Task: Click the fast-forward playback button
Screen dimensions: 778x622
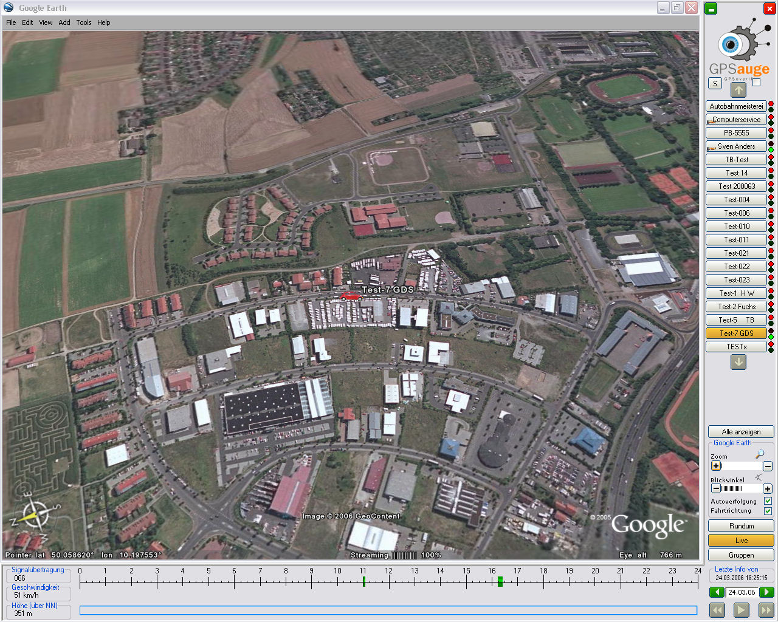Action: (x=766, y=610)
